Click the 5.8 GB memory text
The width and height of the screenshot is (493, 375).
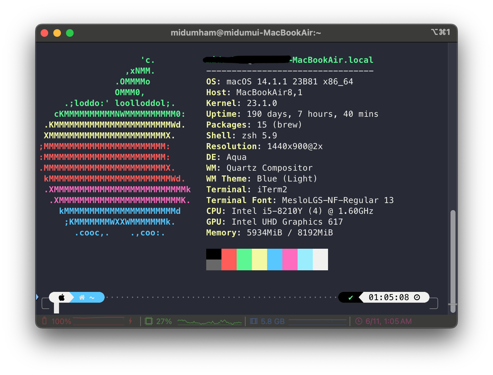(x=273, y=321)
